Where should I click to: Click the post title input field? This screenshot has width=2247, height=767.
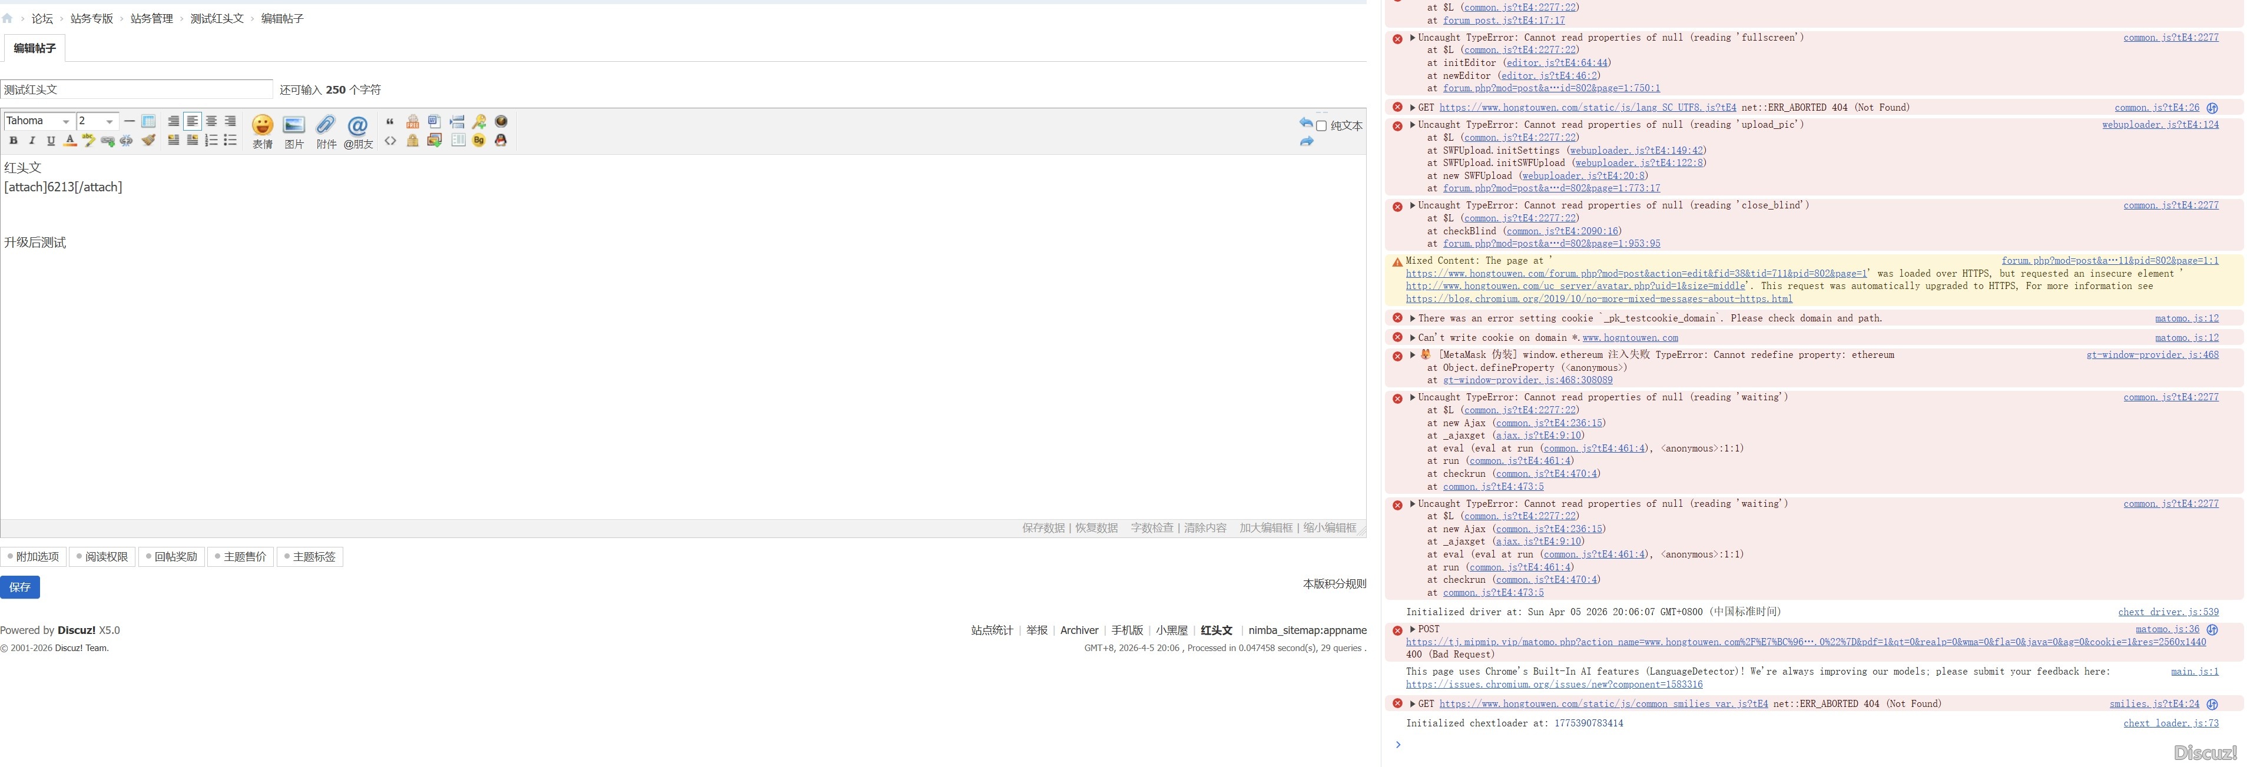point(136,90)
